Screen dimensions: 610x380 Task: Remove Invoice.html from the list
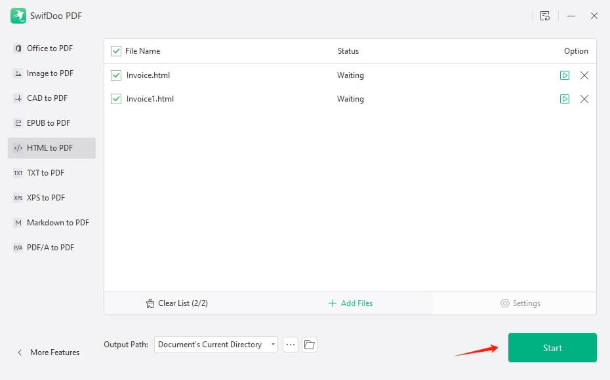pyautogui.click(x=584, y=75)
